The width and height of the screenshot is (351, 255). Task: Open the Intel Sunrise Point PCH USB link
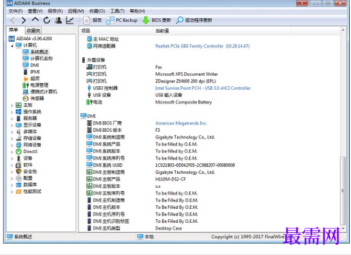click(x=203, y=88)
